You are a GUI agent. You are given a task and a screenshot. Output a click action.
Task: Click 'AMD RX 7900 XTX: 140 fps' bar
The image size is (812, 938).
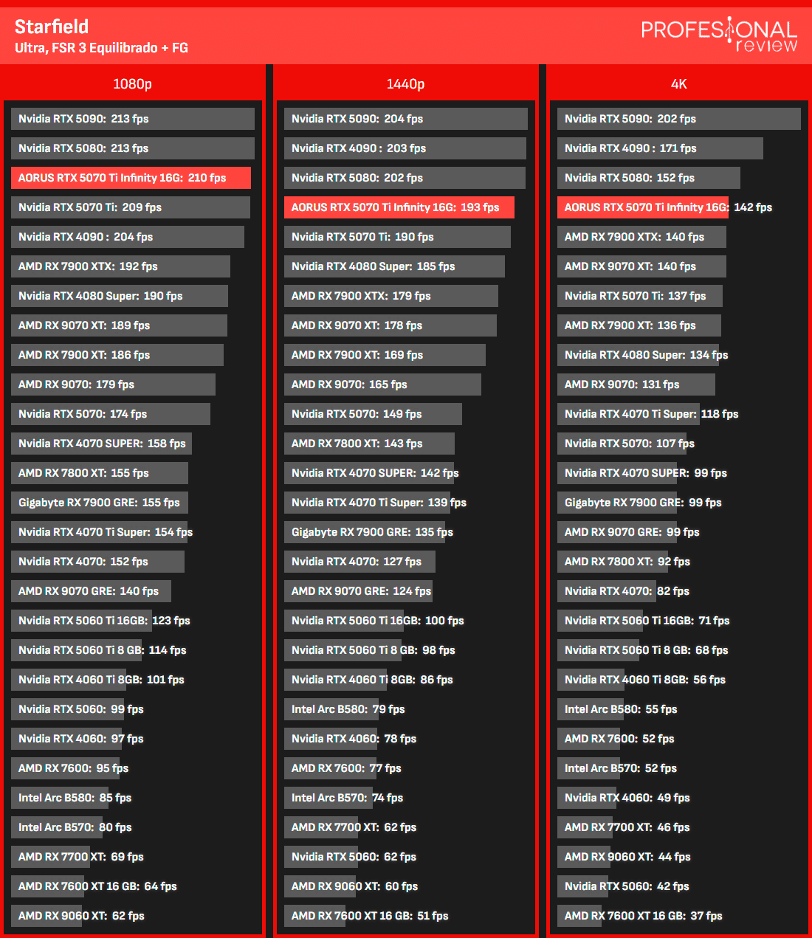(x=641, y=237)
